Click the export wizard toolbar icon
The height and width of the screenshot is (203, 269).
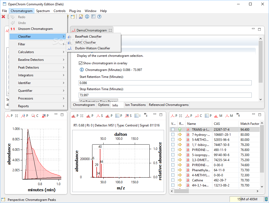81,17
